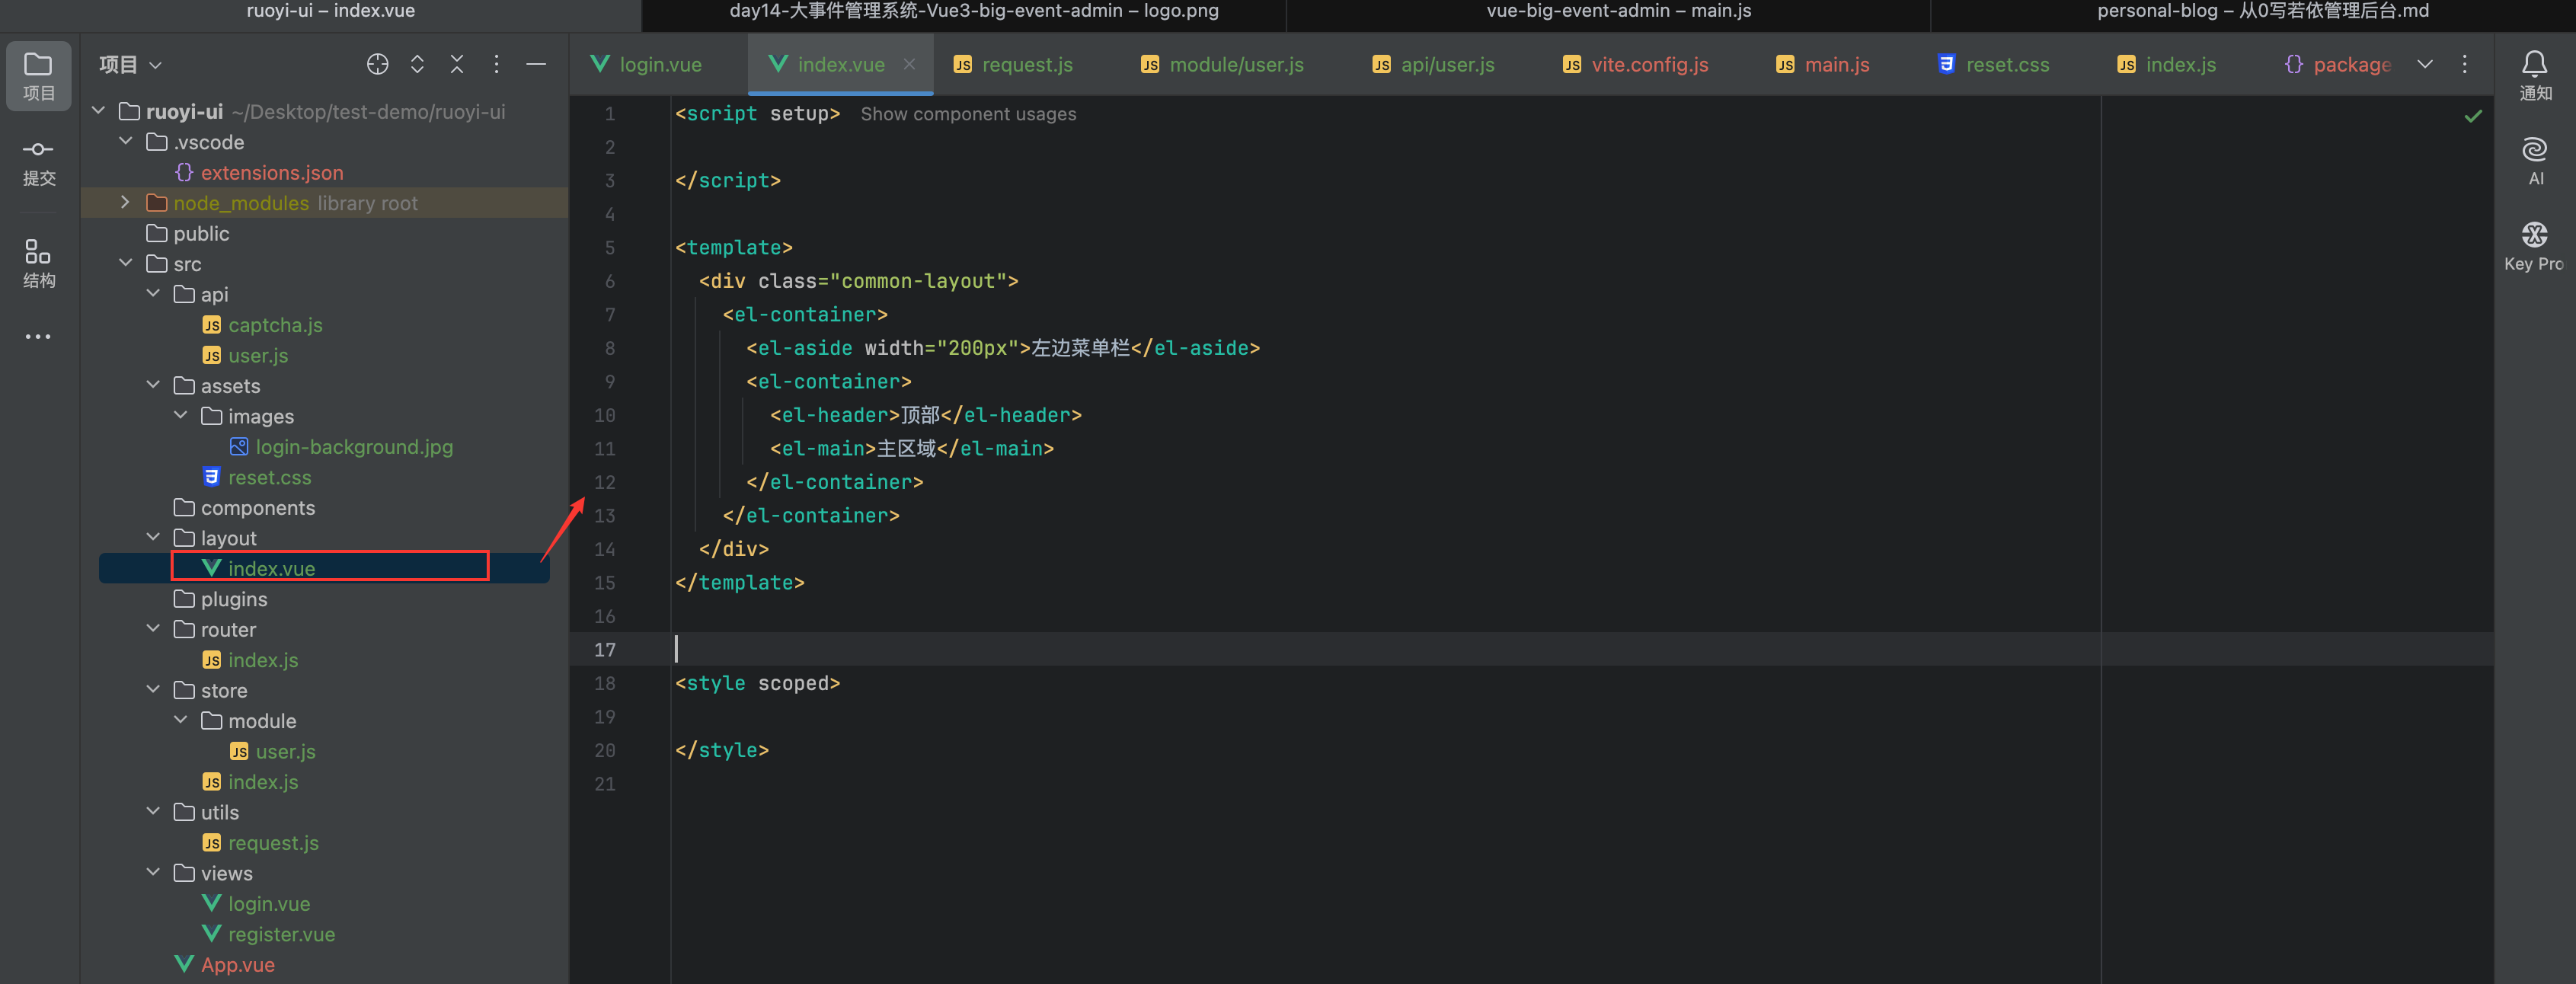Open the Structure tool window

click(38, 263)
